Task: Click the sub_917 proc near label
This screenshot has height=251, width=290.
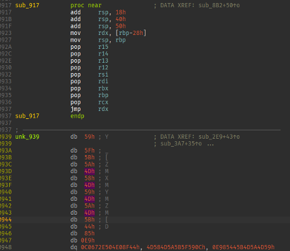Action: tap(27, 5)
